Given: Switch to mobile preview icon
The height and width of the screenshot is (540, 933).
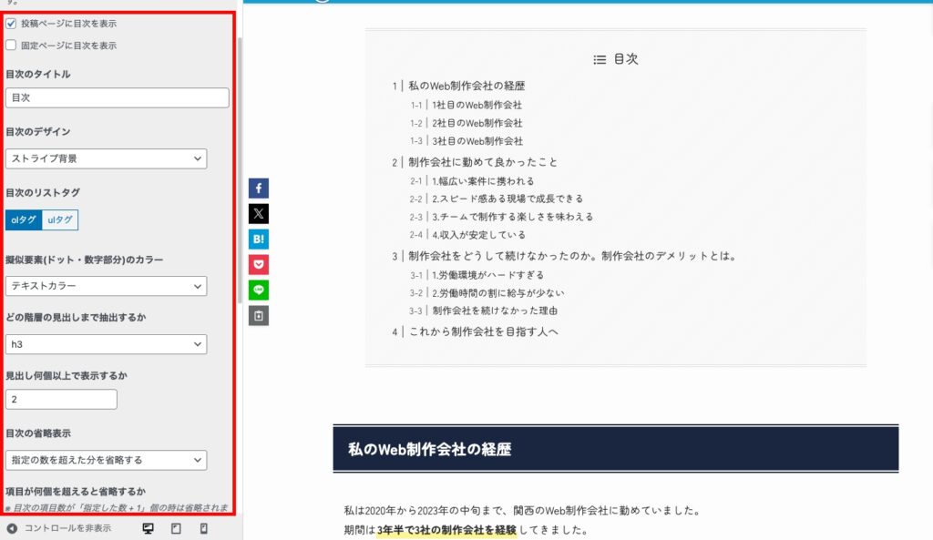Looking at the screenshot, I should click(x=203, y=528).
